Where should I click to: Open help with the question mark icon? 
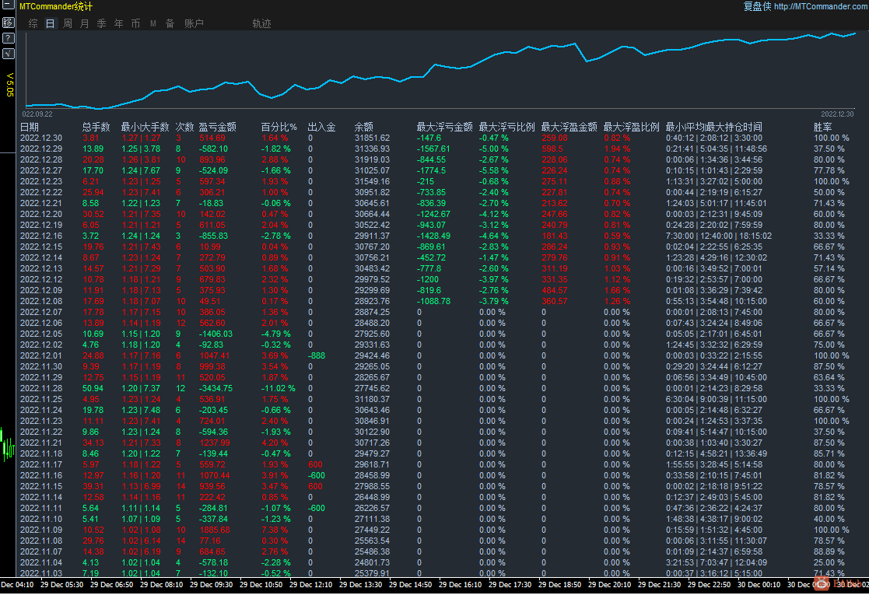(x=8, y=37)
